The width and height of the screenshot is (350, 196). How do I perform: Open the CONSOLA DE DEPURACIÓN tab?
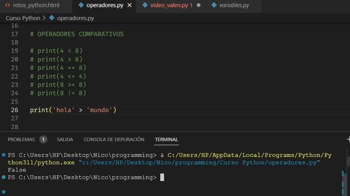tap(114, 139)
